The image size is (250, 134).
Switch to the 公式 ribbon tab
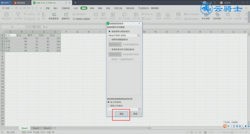(x=76, y=8)
